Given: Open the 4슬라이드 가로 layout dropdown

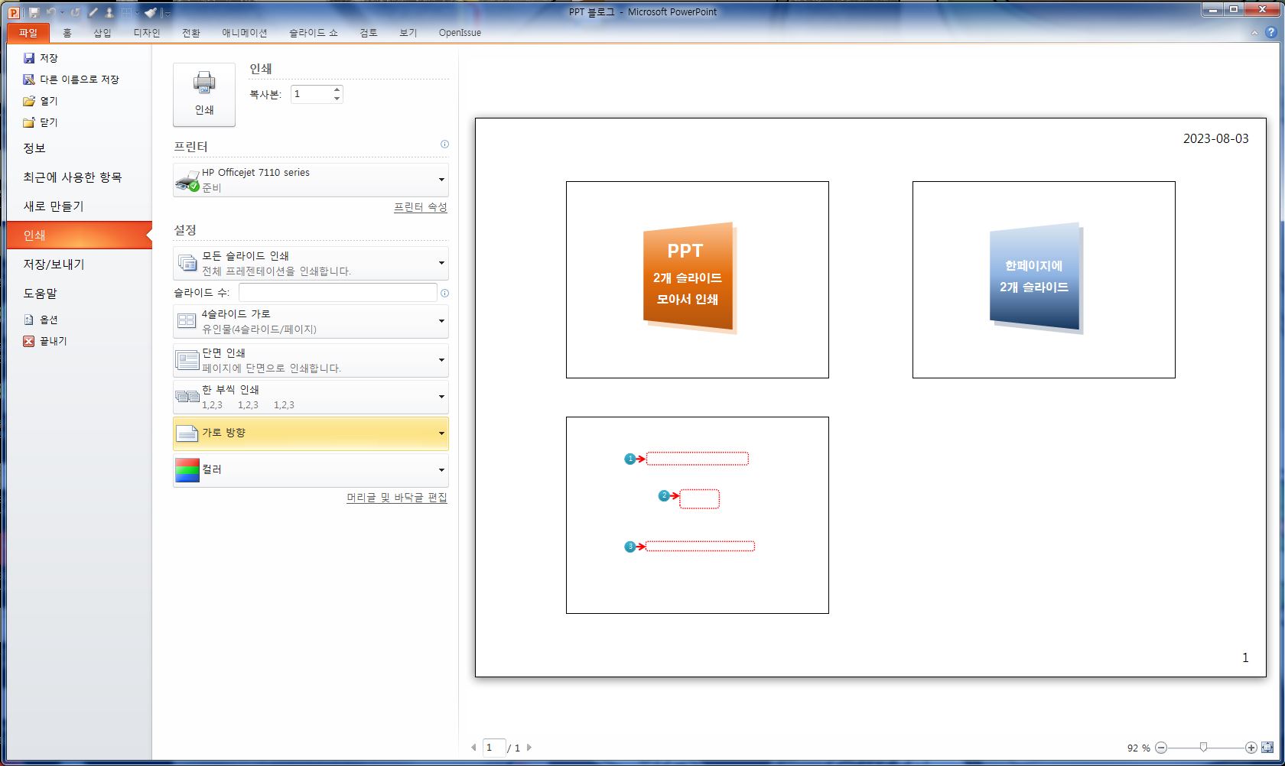Looking at the screenshot, I should point(311,322).
